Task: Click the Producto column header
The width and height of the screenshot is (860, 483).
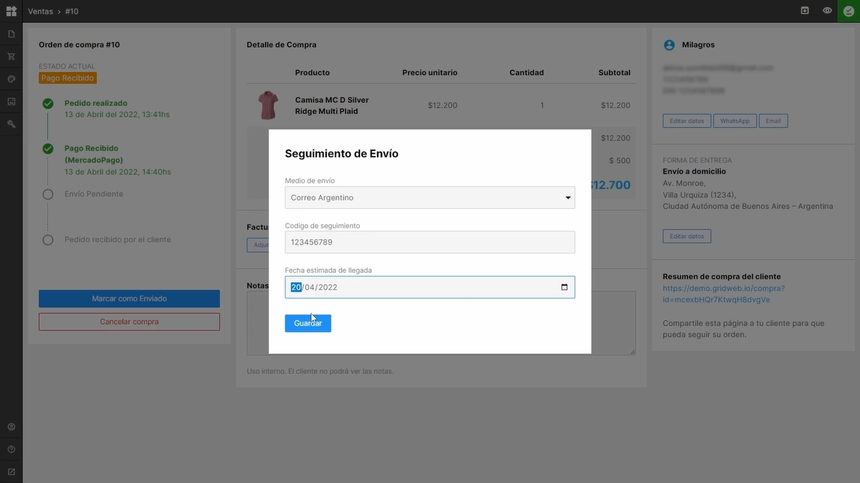Action: point(312,72)
